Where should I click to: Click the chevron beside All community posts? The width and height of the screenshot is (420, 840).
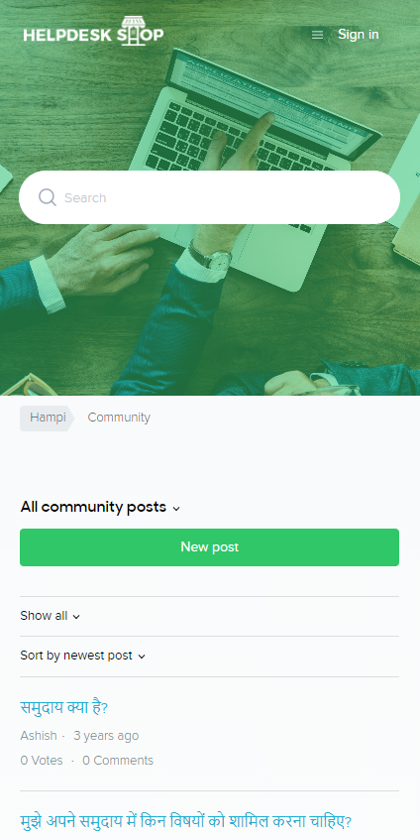pyautogui.click(x=176, y=509)
